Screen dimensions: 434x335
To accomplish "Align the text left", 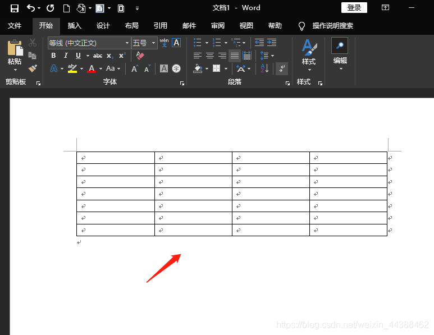I will coord(197,56).
